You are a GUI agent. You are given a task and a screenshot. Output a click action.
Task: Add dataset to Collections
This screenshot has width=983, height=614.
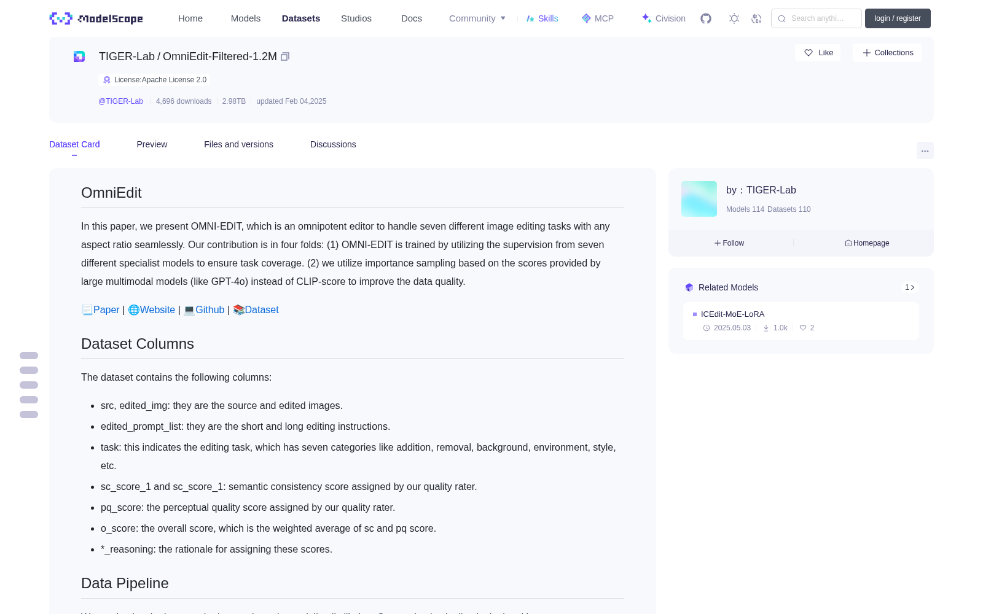coord(887,53)
